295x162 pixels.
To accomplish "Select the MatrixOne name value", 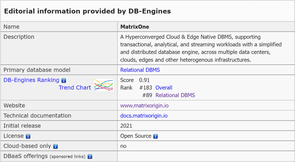I will [135, 27].
